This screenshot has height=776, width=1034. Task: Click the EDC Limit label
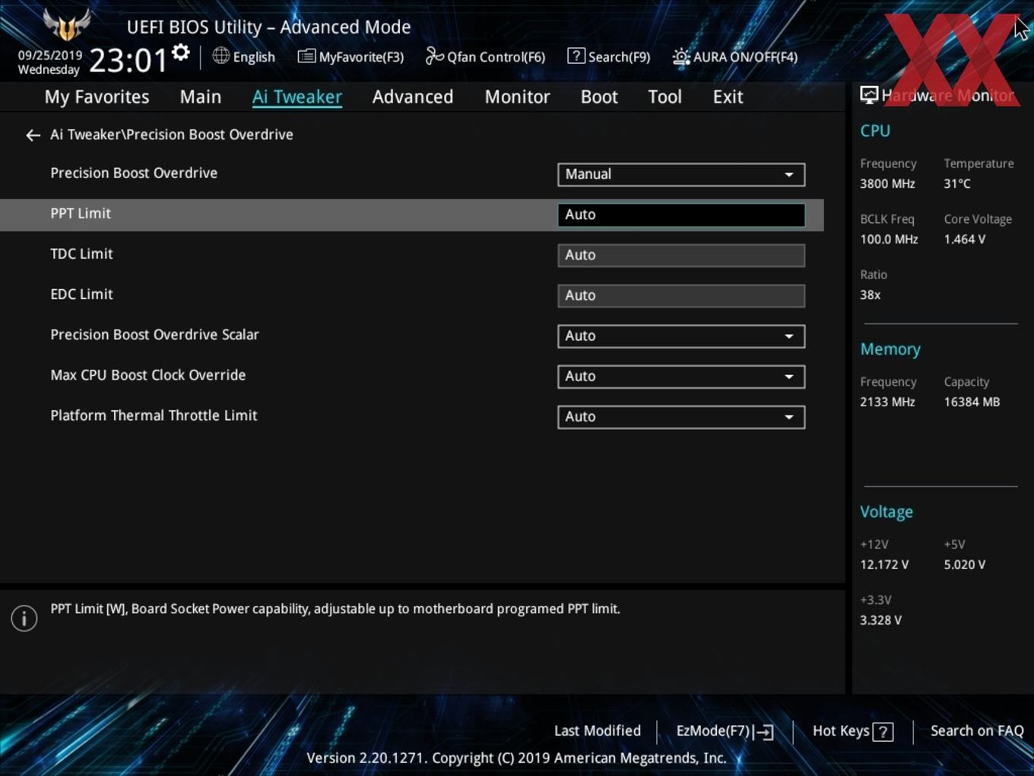pos(81,294)
